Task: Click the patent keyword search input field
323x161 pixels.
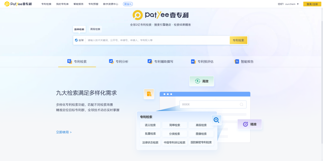Action: coord(157,40)
